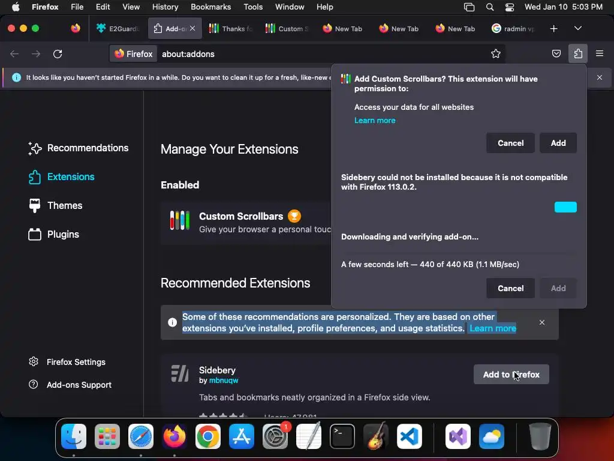The height and width of the screenshot is (461, 614).
Task: Click the info icon in recommendations notice
Action: click(x=172, y=322)
